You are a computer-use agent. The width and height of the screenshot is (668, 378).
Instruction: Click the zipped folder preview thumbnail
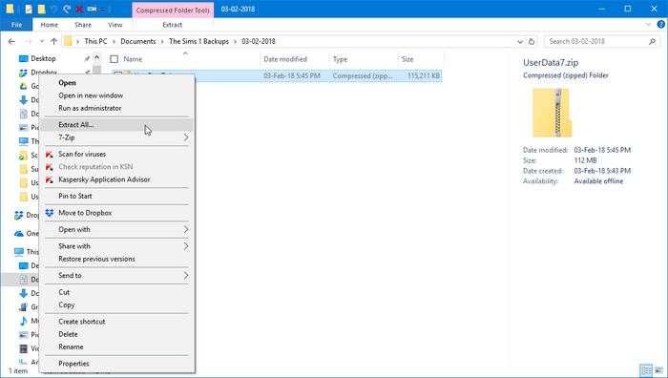pyautogui.click(x=552, y=113)
